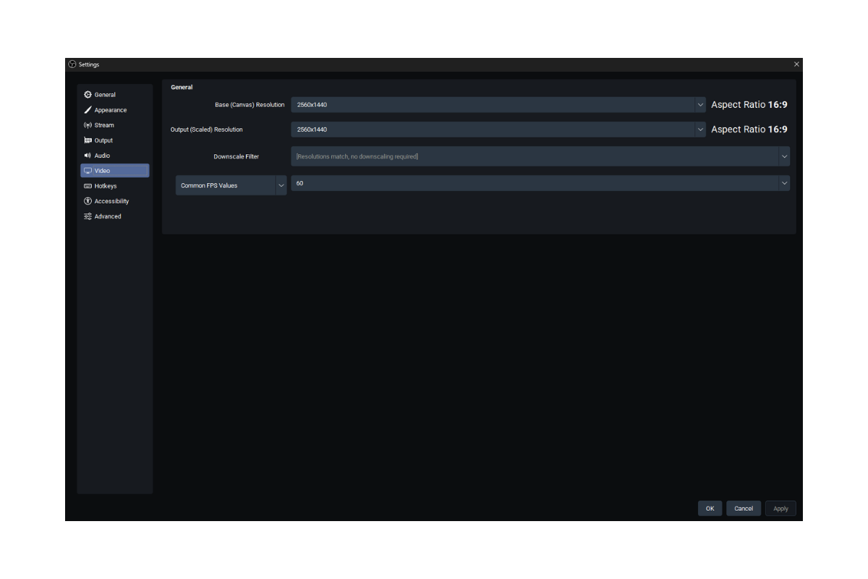
Task: Open the Advanced settings tab
Action: [x=115, y=216]
